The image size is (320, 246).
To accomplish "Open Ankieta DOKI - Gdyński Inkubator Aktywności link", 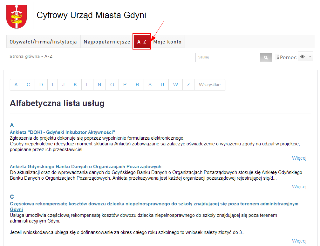I will 62,132.
